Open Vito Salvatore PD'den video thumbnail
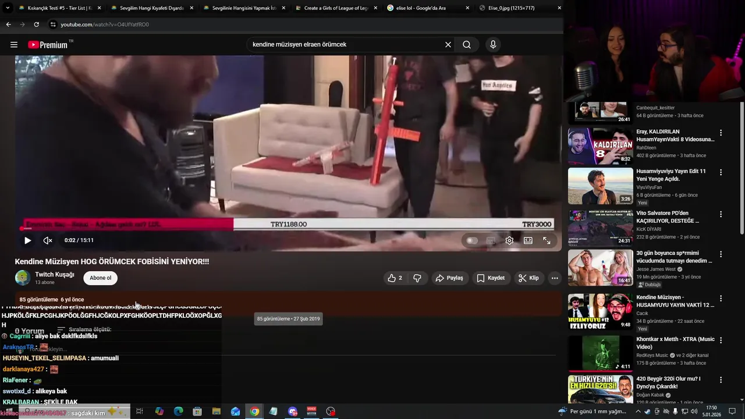The width and height of the screenshot is (745, 419). [600, 228]
